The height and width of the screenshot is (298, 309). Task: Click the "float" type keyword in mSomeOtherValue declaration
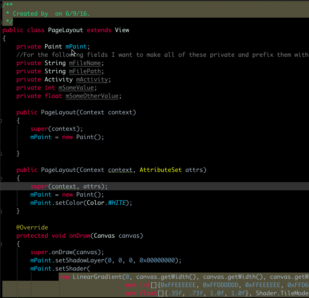point(53,96)
